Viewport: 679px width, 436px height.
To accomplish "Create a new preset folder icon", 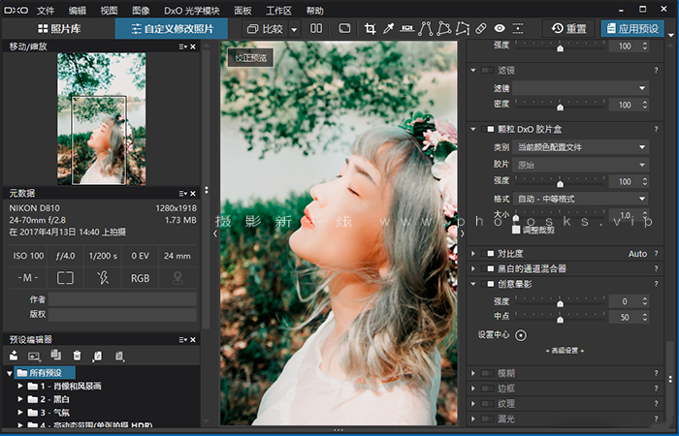I will (x=14, y=356).
